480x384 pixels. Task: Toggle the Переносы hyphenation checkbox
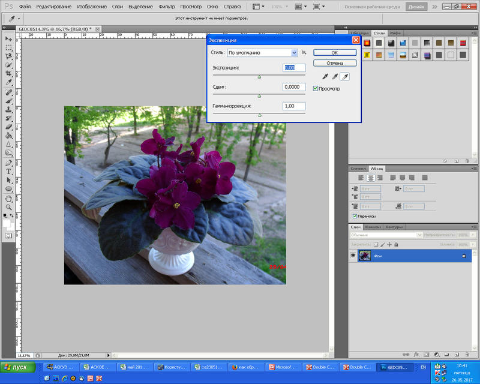pos(355,216)
